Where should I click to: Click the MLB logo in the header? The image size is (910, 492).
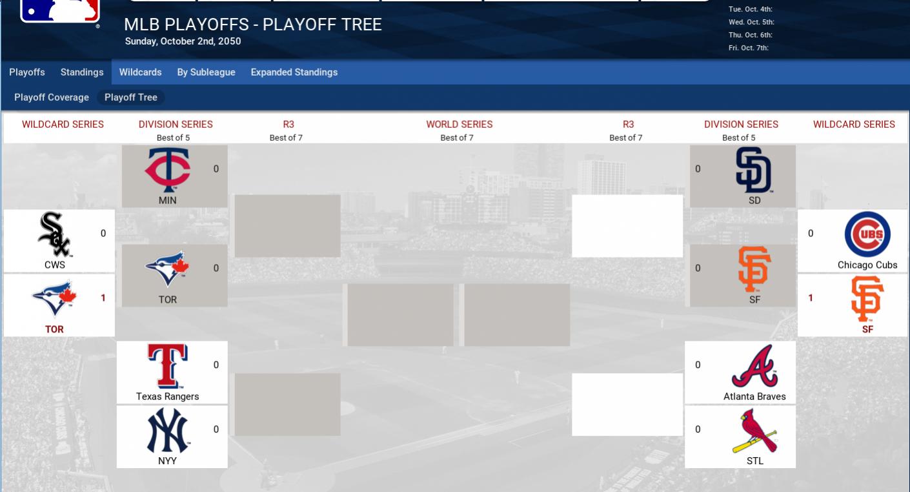coord(60,11)
